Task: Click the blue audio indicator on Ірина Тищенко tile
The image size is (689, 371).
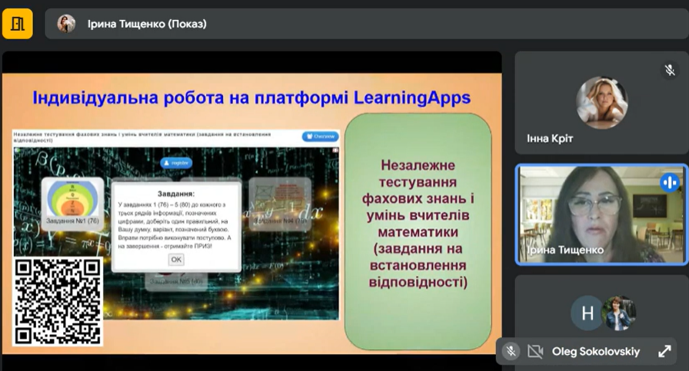Action: pos(668,182)
